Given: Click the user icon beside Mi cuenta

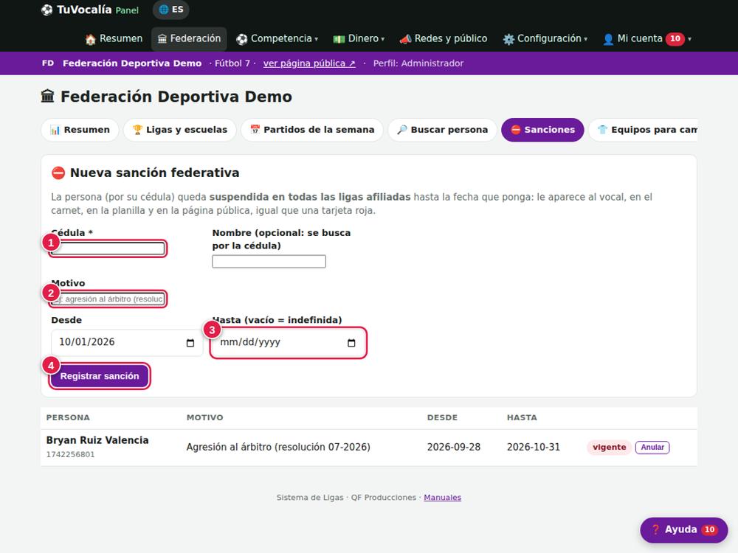Looking at the screenshot, I should 608,39.
